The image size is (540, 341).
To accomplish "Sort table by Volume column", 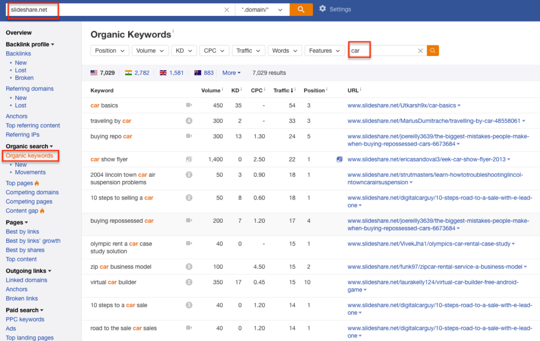I will point(211,90).
